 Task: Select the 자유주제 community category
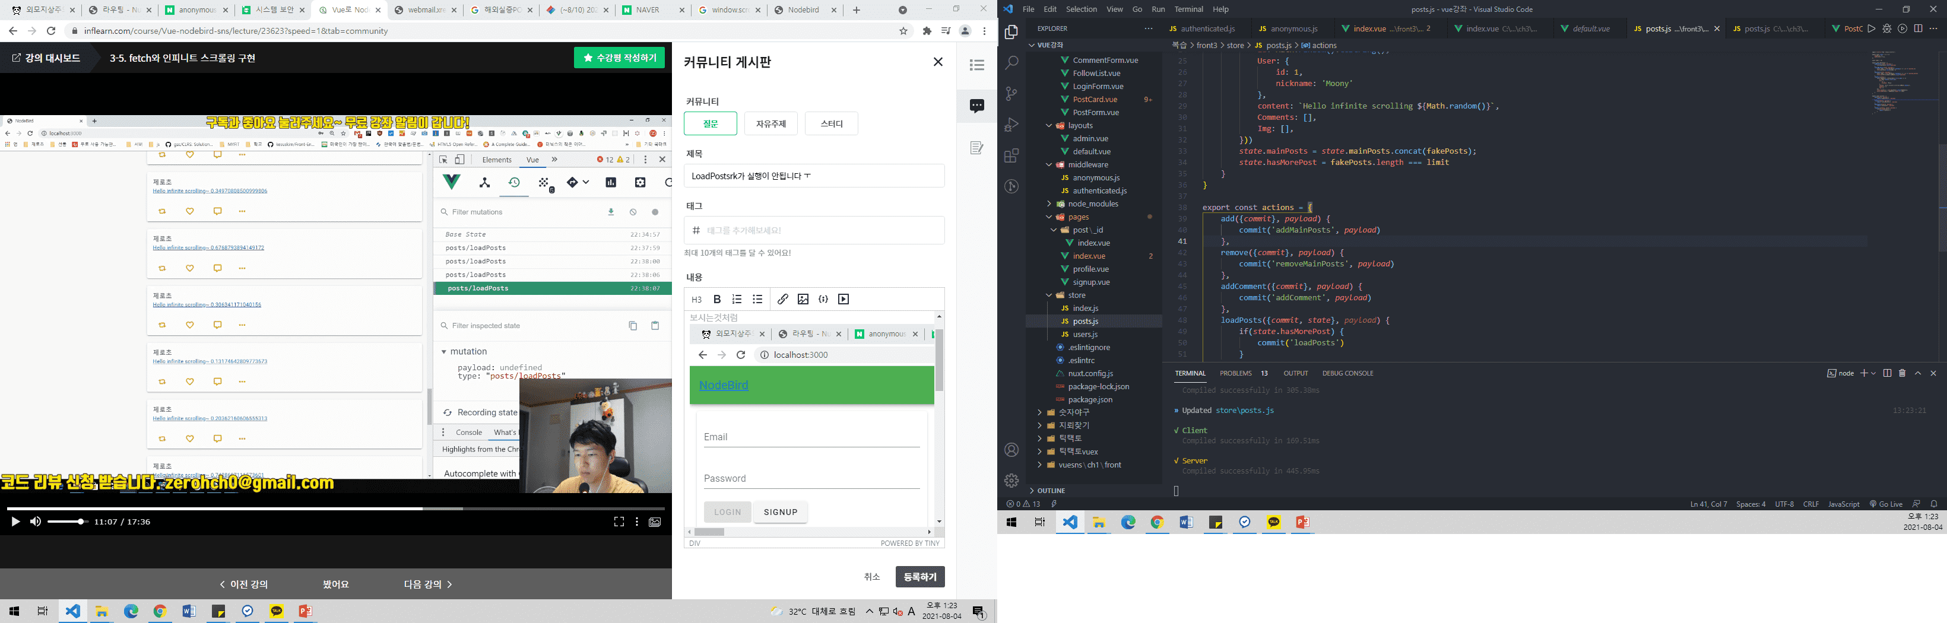[771, 124]
